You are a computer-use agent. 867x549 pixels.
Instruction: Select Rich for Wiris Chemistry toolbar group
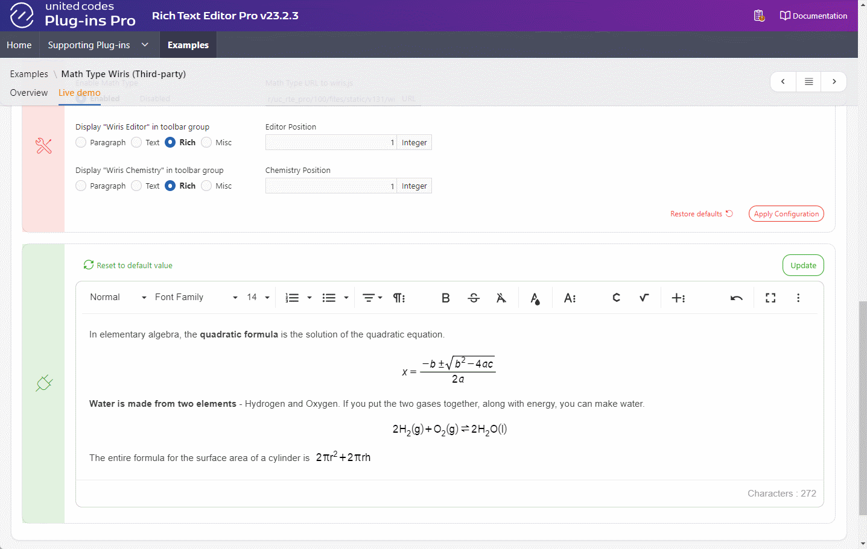click(170, 186)
